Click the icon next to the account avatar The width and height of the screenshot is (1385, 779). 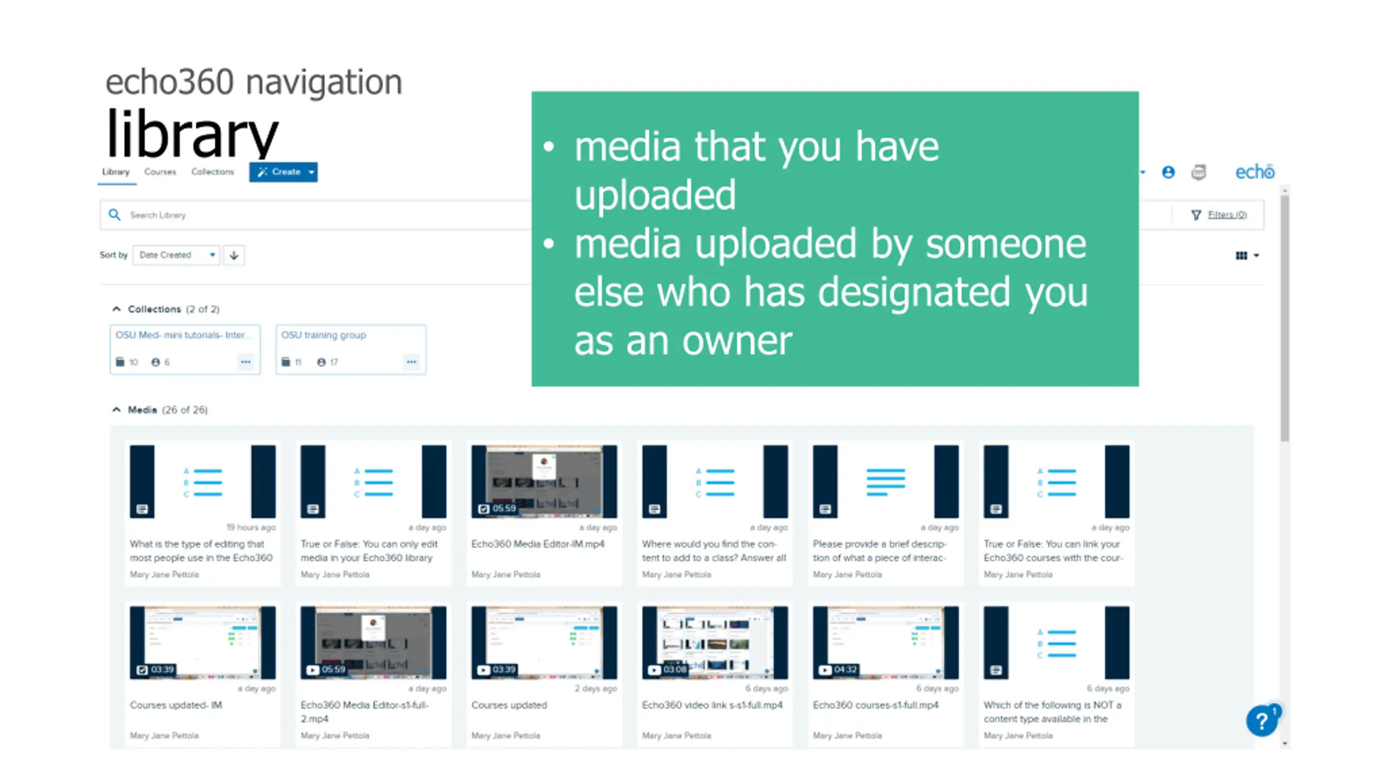click(1198, 173)
